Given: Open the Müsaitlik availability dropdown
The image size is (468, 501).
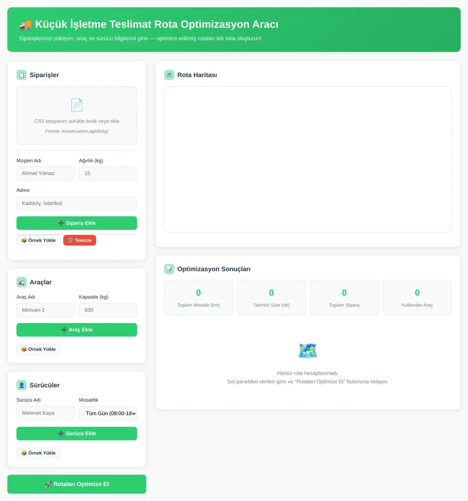Looking at the screenshot, I should 108,413.
